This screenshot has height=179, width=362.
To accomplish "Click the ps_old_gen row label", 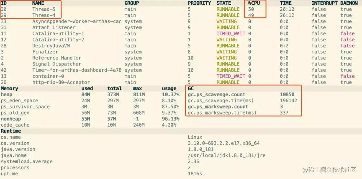I will coord(15,113).
